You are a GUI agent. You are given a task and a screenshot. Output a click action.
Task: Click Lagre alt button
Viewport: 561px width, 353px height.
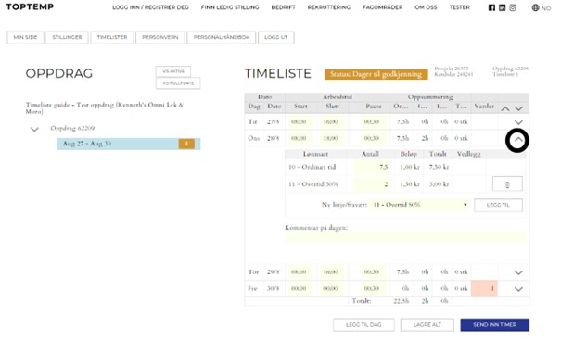[427, 325]
